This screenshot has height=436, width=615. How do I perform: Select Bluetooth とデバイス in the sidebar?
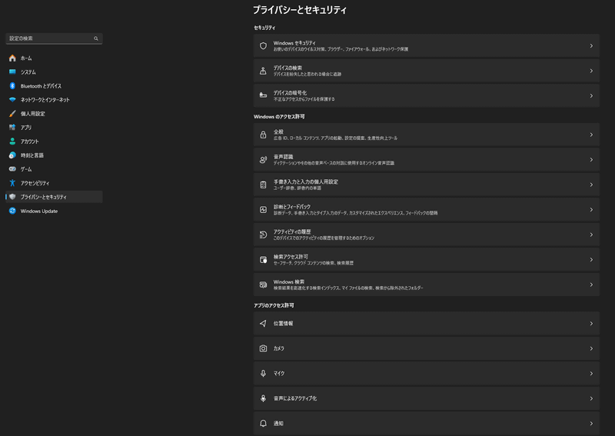[x=54, y=85]
